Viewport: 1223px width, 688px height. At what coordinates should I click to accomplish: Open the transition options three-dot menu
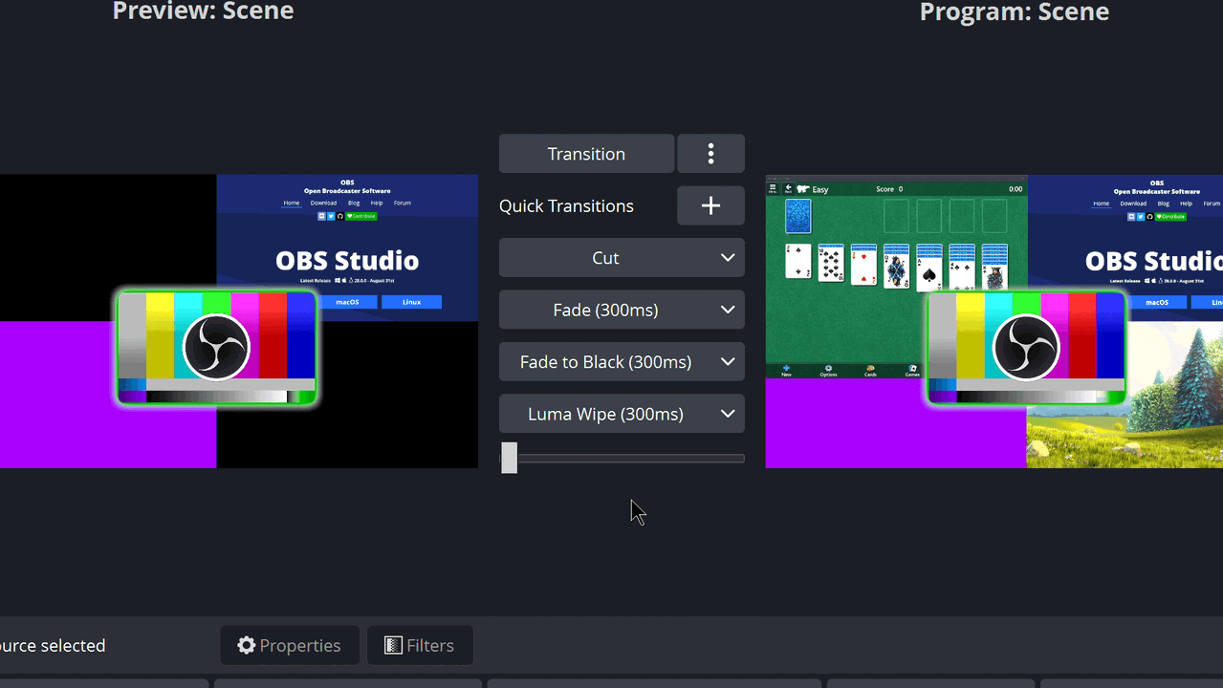[710, 154]
